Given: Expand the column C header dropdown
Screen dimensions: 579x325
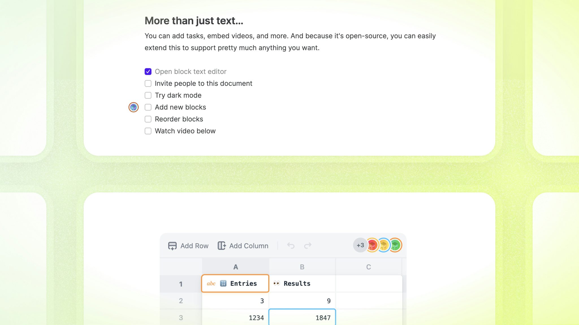Looking at the screenshot, I should click(x=369, y=266).
